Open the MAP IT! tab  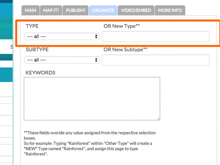[x=51, y=10]
